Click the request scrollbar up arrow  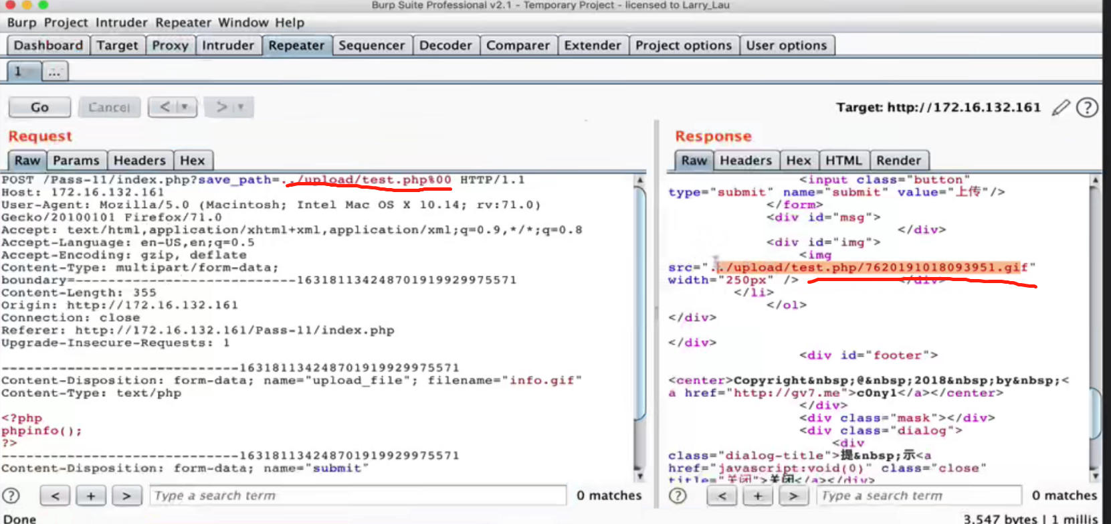tap(640, 180)
